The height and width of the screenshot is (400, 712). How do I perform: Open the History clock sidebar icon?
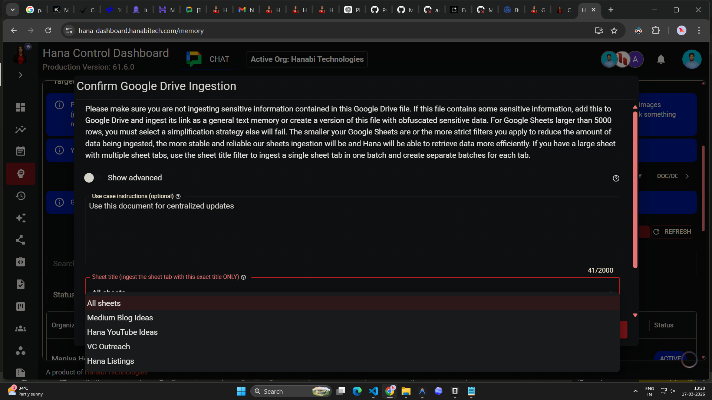pos(20,196)
